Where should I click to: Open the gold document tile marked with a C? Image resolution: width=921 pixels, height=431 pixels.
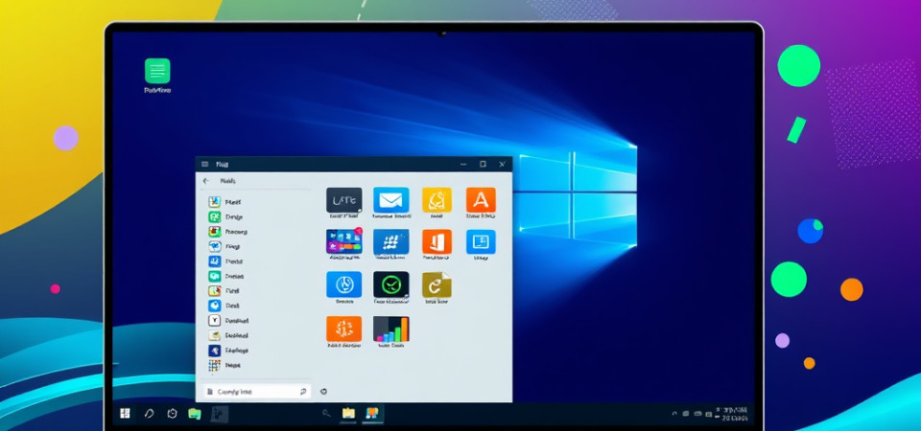point(437,284)
